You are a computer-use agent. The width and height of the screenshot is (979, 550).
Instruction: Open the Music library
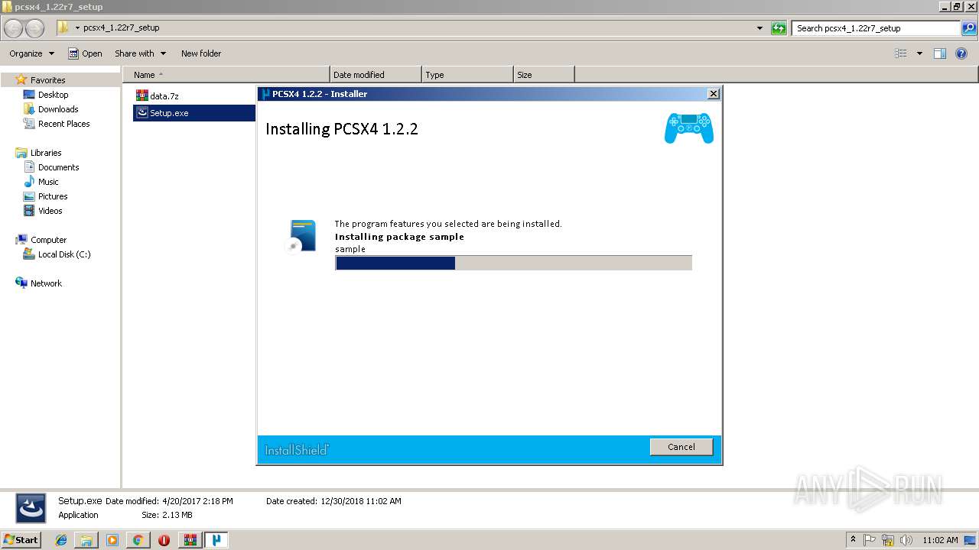click(48, 182)
